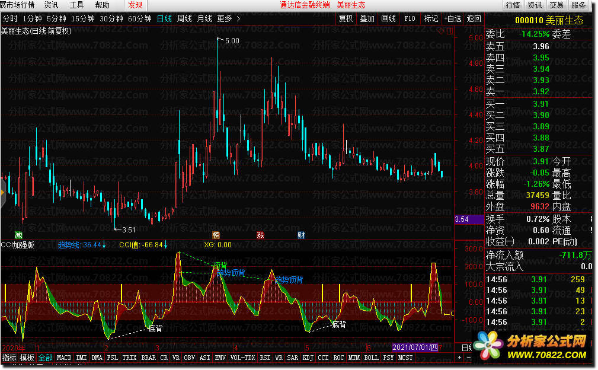Switch indicator to DMA
598x370 pixels.
(97, 358)
